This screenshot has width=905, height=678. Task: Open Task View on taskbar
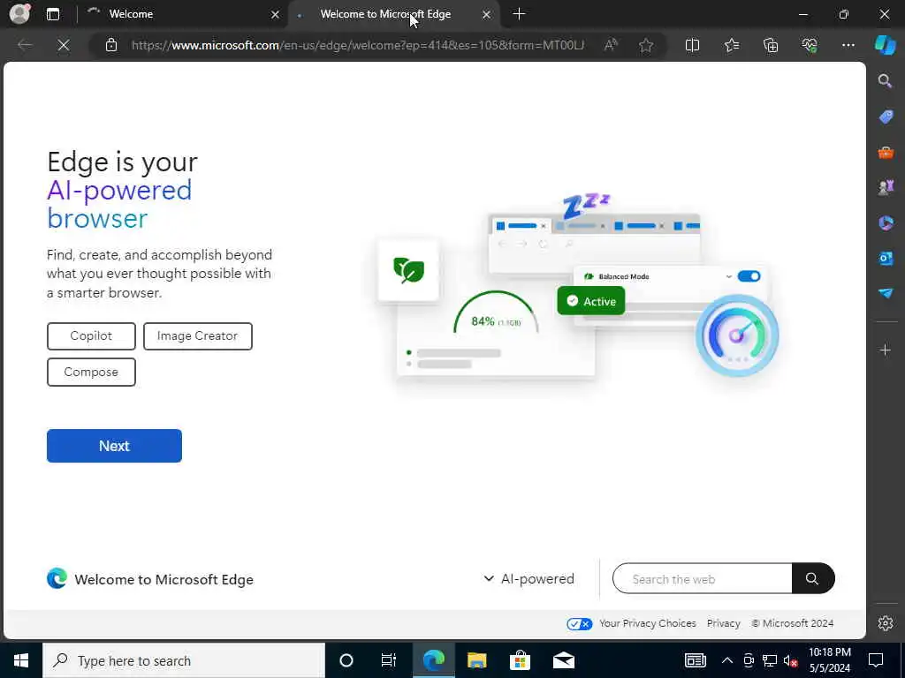(x=389, y=660)
